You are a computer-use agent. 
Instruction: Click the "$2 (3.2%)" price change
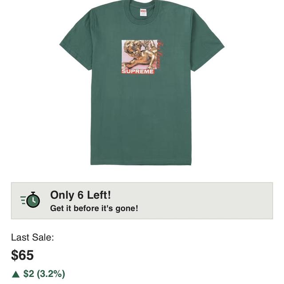[44, 273]
